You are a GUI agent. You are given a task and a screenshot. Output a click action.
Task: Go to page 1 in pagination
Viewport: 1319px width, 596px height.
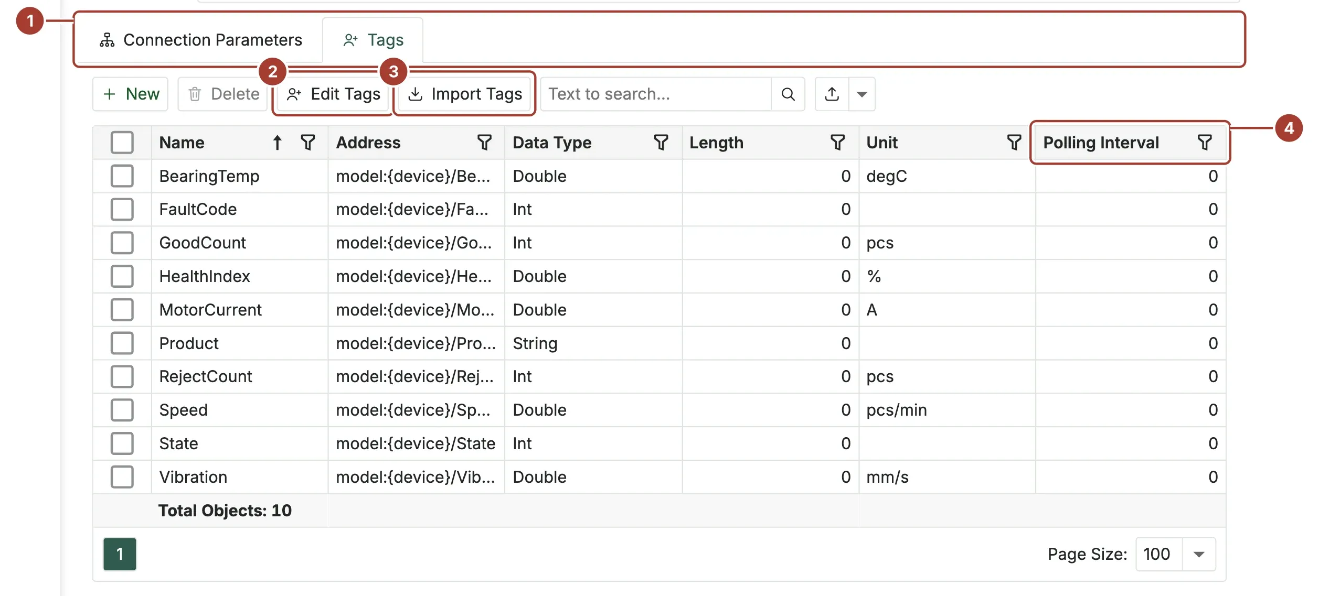click(120, 554)
